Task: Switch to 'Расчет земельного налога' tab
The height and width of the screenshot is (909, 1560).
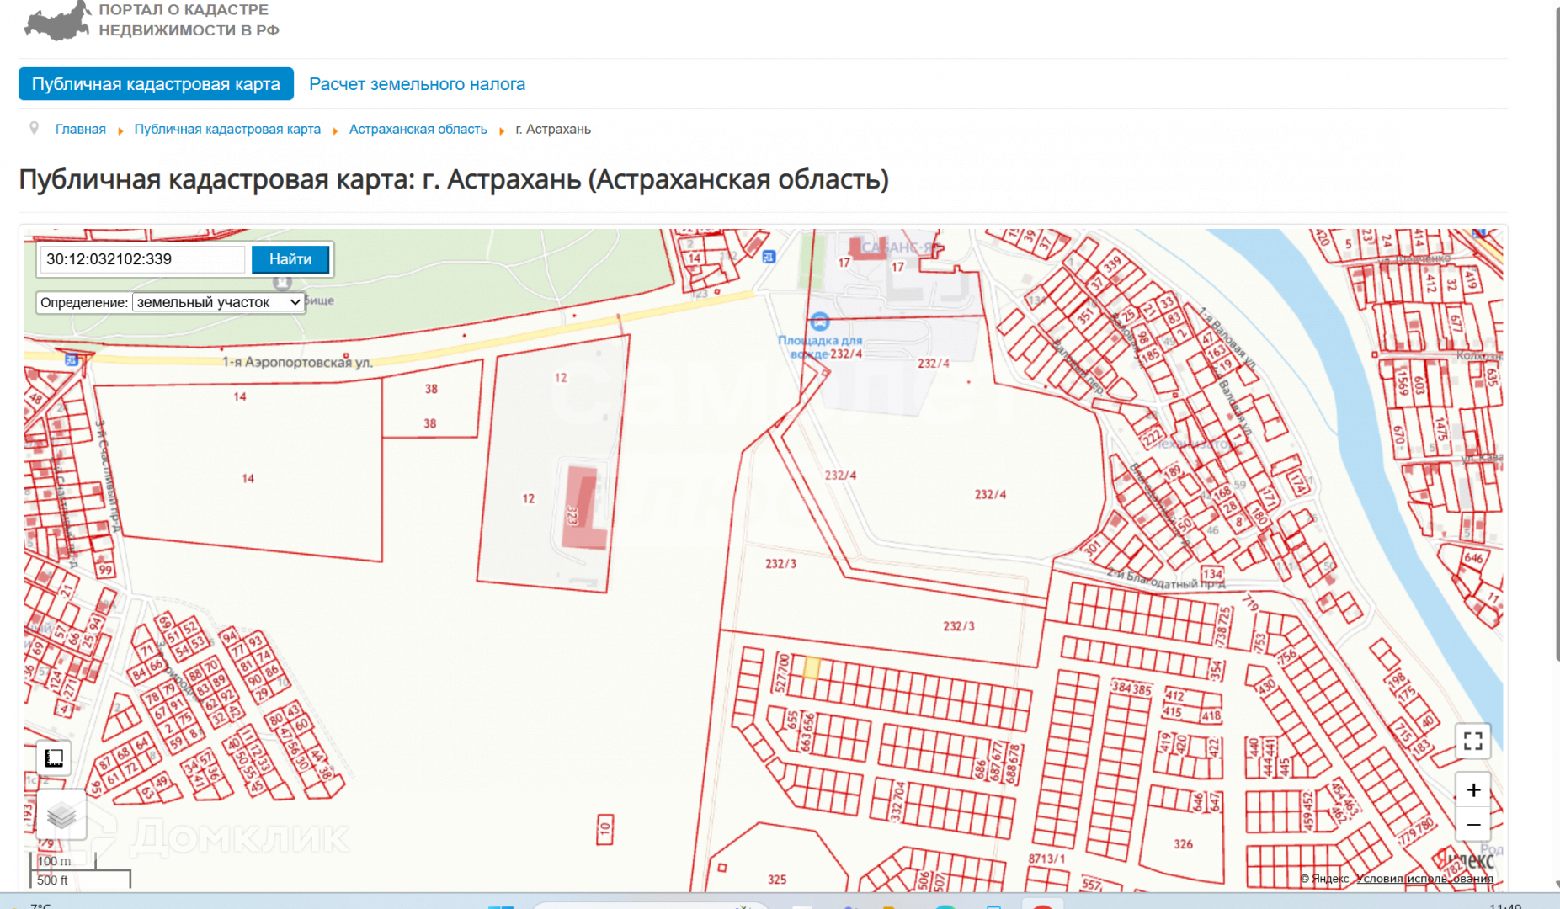Action: [x=417, y=84]
